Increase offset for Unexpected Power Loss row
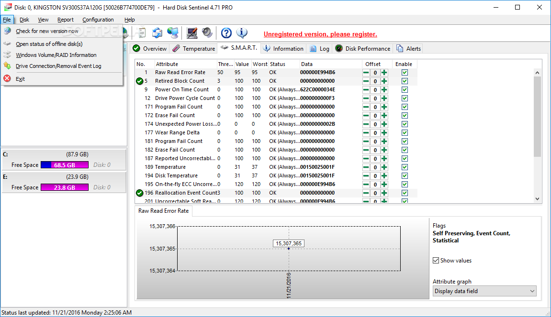Viewport: 551px width, 317px height. pyautogui.click(x=384, y=124)
